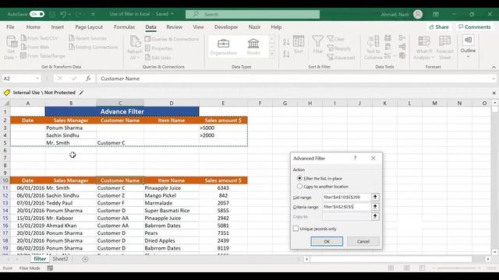Open the Home tab
This screenshot has width=499, height=280.
[x=34, y=27]
